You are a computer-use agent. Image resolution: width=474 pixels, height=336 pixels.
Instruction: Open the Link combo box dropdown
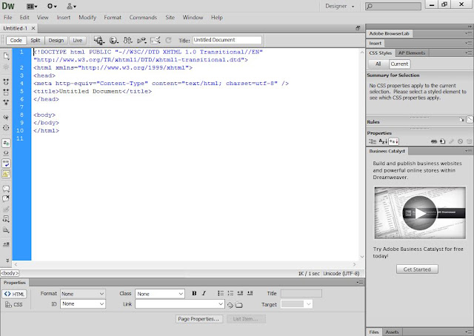click(x=221, y=304)
